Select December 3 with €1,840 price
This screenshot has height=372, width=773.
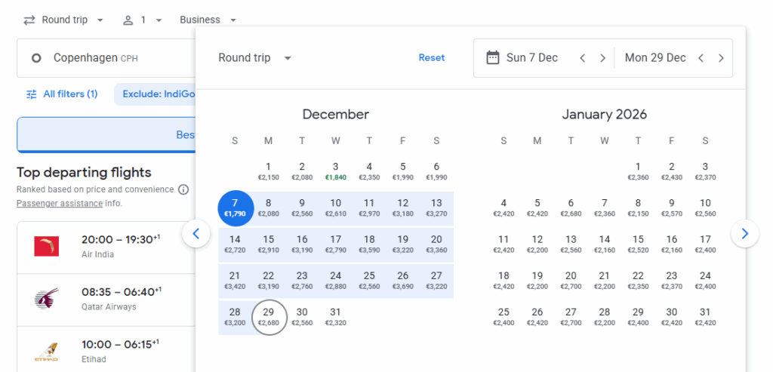click(x=335, y=171)
